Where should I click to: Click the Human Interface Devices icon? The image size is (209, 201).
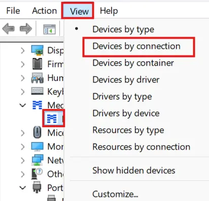(x=37, y=78)
